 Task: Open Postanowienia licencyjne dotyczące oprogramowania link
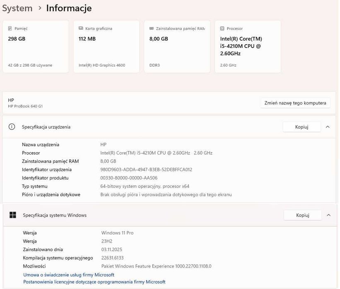[x=94, y=282]
